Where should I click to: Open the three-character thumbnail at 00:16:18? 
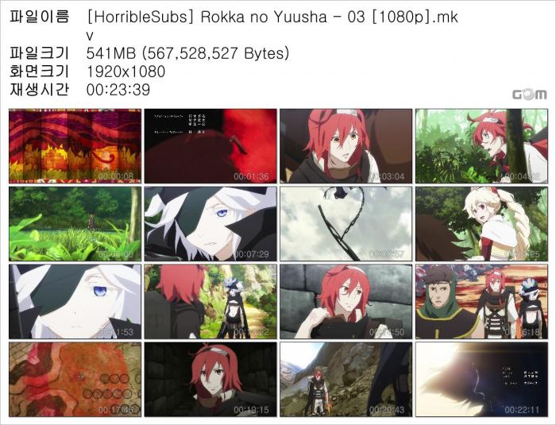point(481,302)
